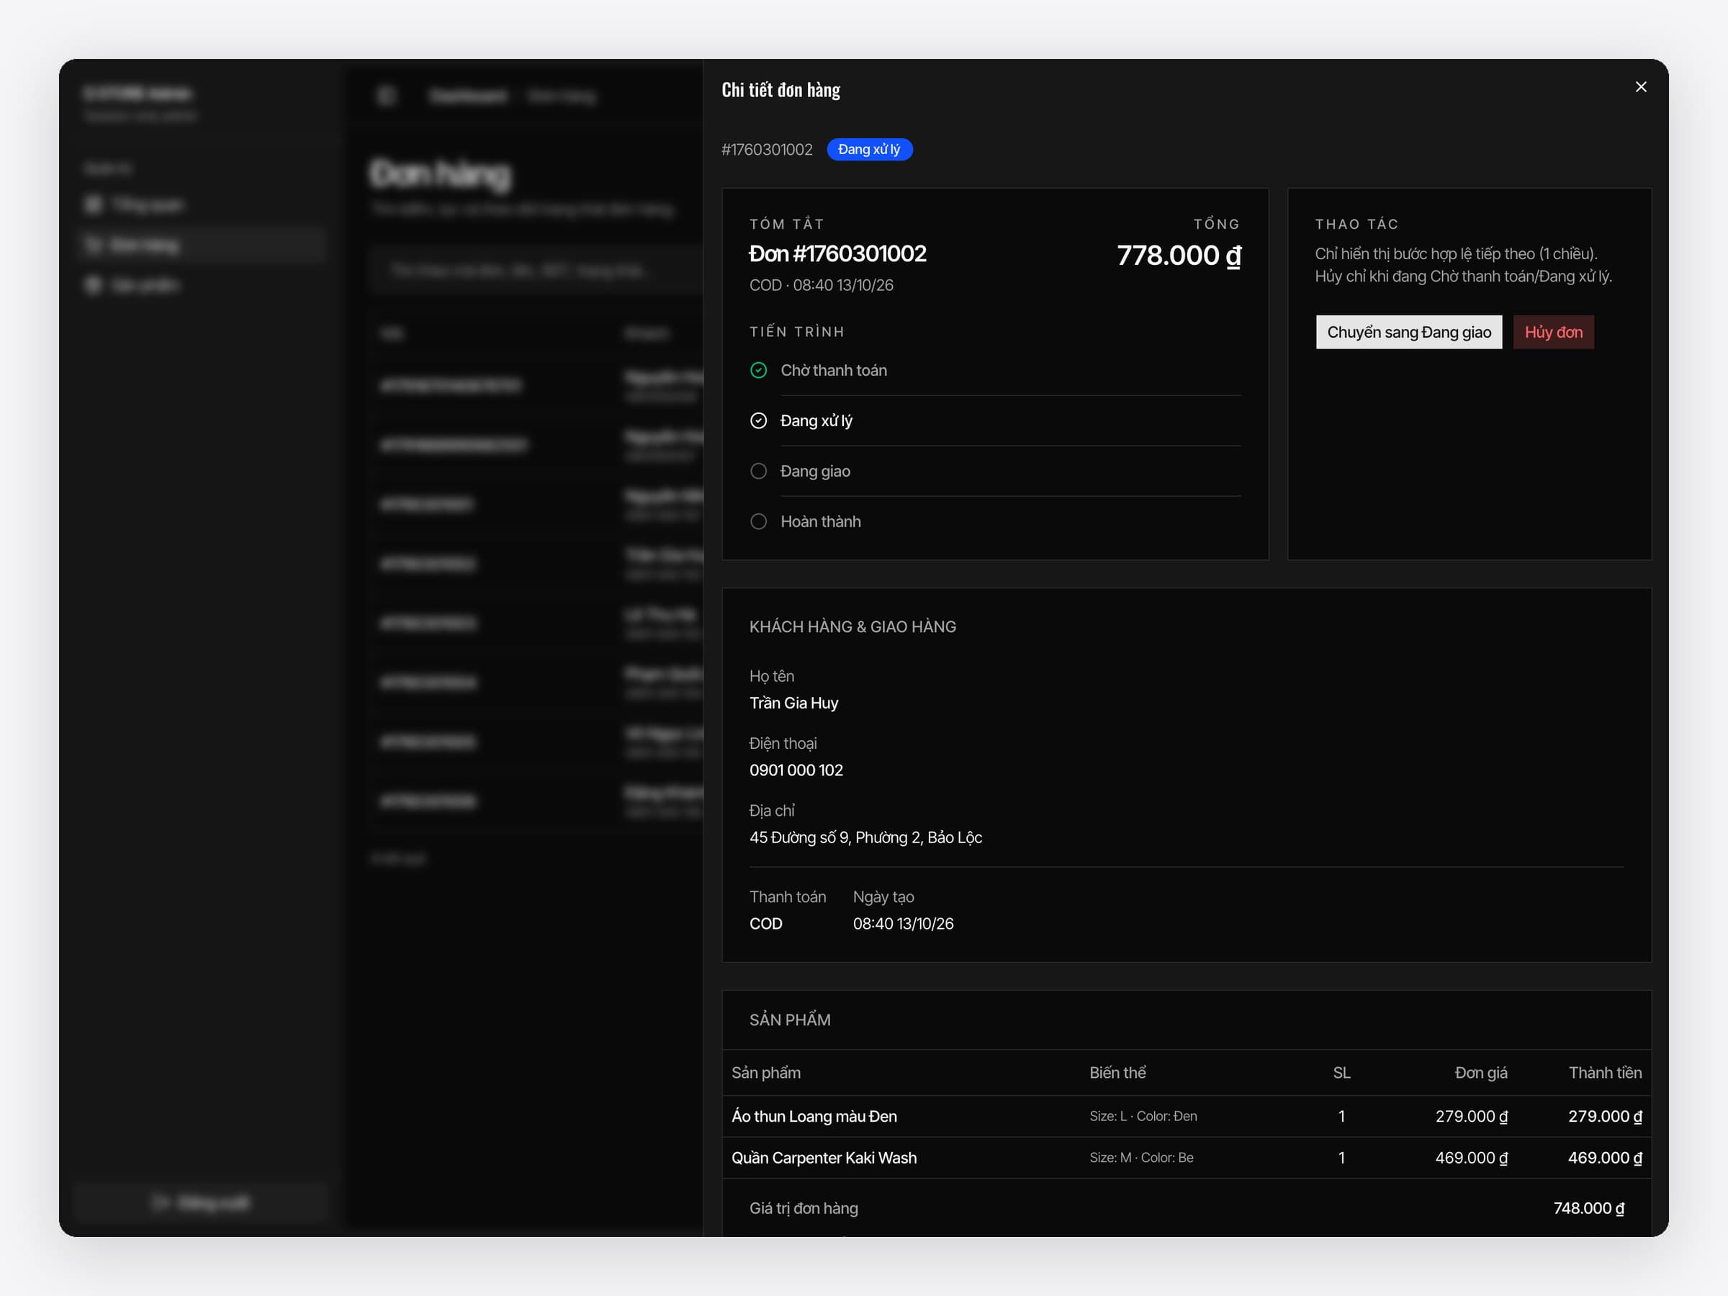The height and width of the screenshot is (1296, 1728).
Task: Click the variant 'Size: M · Color: Be'
Action: pyautogui.click(x=1141, y=1158)
